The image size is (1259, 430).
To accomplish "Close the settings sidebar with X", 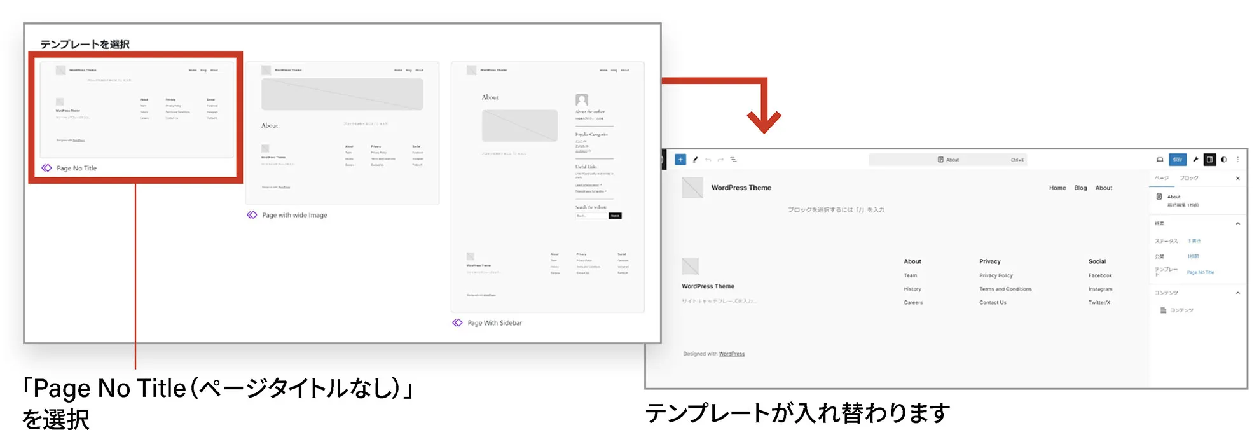I will 1237,179.
